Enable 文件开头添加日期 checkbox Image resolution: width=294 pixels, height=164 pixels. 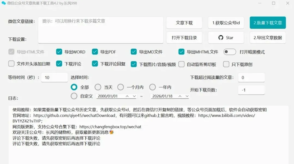[11, 64]
